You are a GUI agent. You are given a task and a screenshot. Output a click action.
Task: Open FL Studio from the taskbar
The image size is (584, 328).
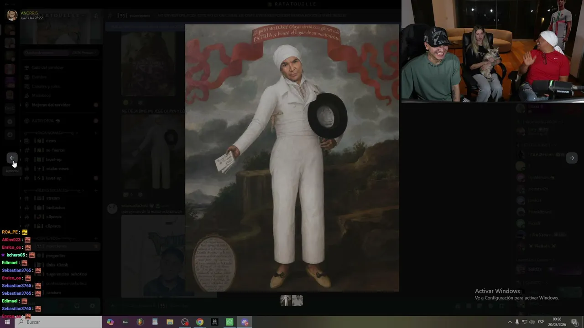pos(140,322)
